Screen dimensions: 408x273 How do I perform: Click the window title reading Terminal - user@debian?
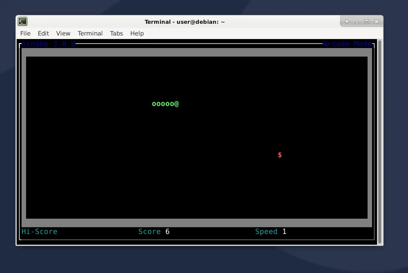click(x=185, y=22)
